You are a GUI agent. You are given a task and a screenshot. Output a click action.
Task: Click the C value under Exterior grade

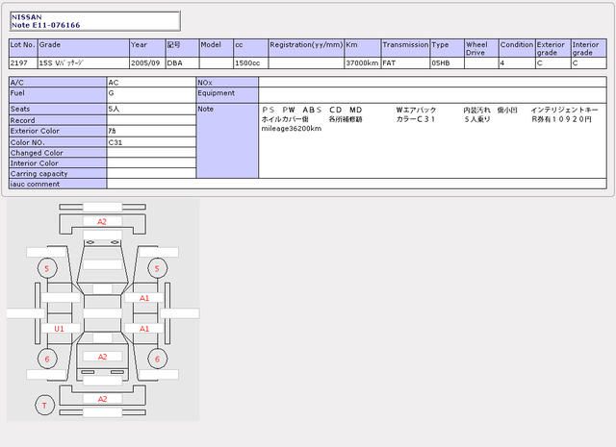coord(552,63)
